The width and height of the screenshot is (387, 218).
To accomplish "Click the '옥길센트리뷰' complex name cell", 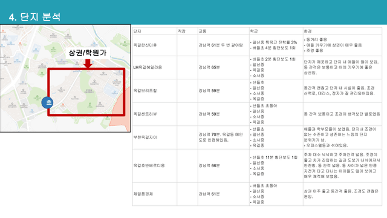I will click(x=155, y=114).
